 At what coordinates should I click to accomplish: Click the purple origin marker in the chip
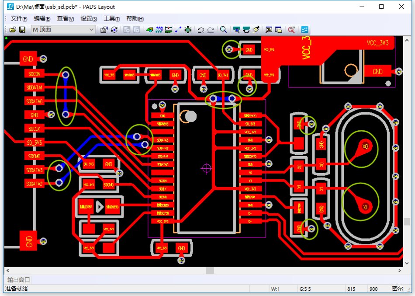pos(207,168)
